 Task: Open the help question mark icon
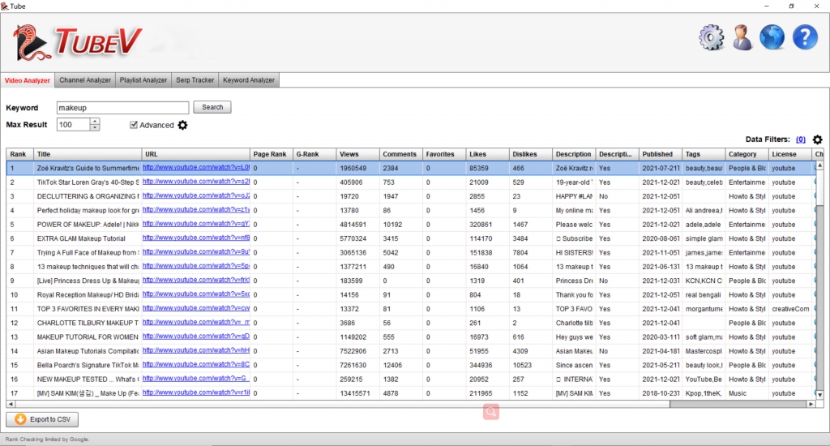tap(805, 37)
